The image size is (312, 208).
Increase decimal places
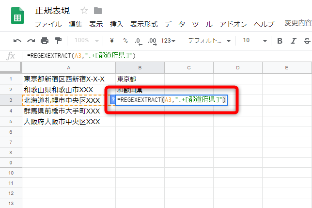(153, 41)
